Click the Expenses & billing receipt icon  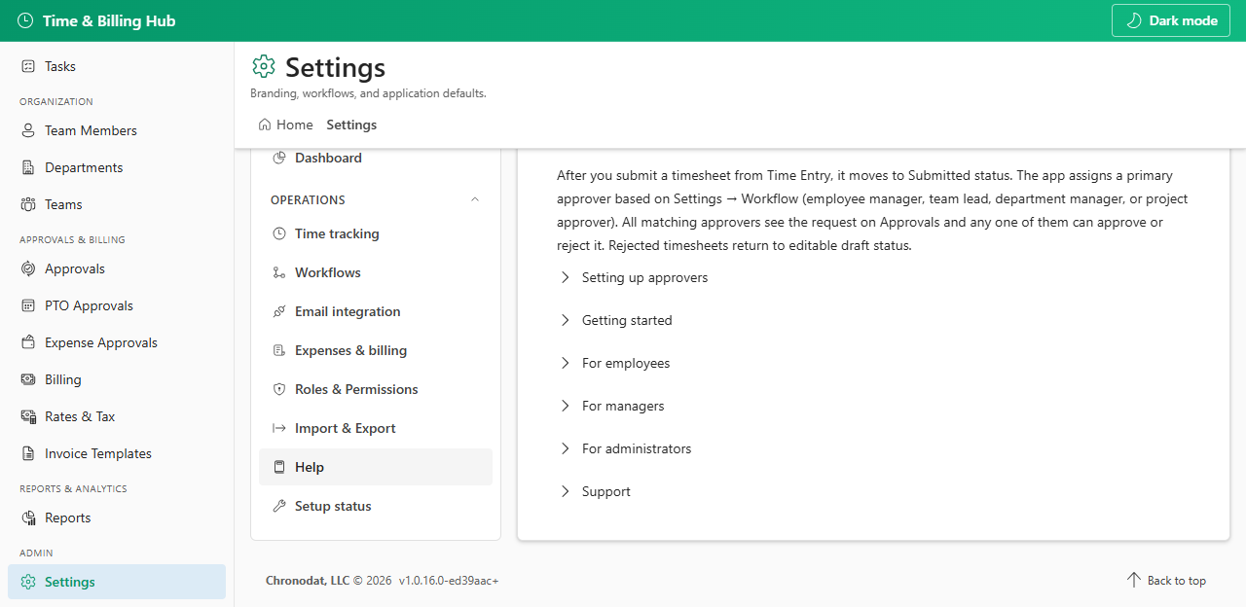[x=279, y=350]
